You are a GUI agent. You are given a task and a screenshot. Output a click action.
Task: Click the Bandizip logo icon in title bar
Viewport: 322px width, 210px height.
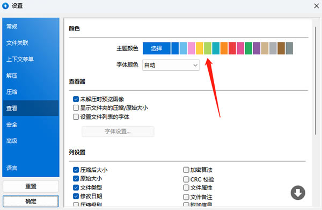(5, 6)
